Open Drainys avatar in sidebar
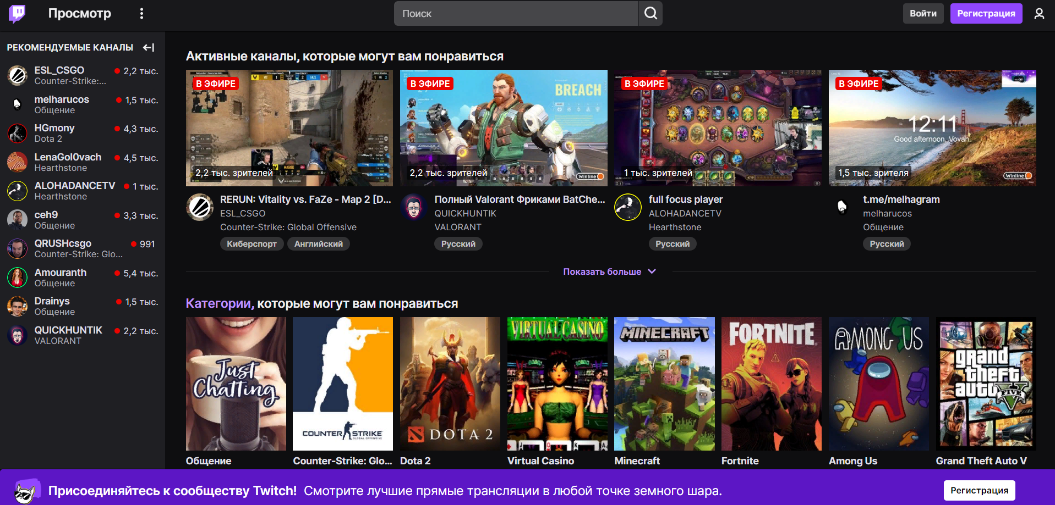This screenshot has height=505, width=1055. 17,306
